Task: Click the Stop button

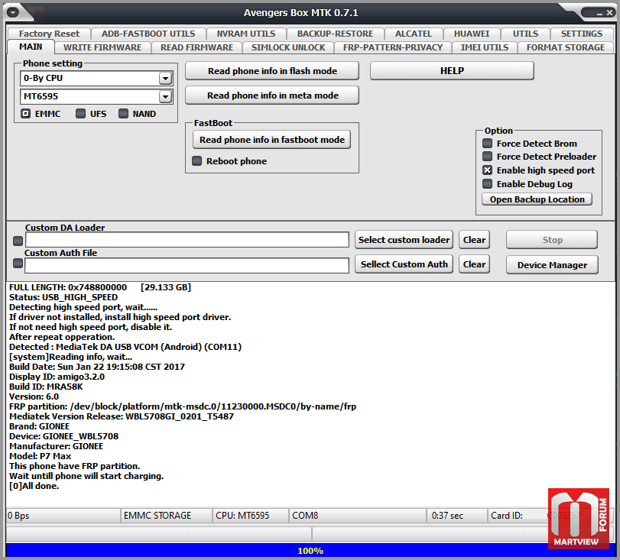Action: (552, 240)
